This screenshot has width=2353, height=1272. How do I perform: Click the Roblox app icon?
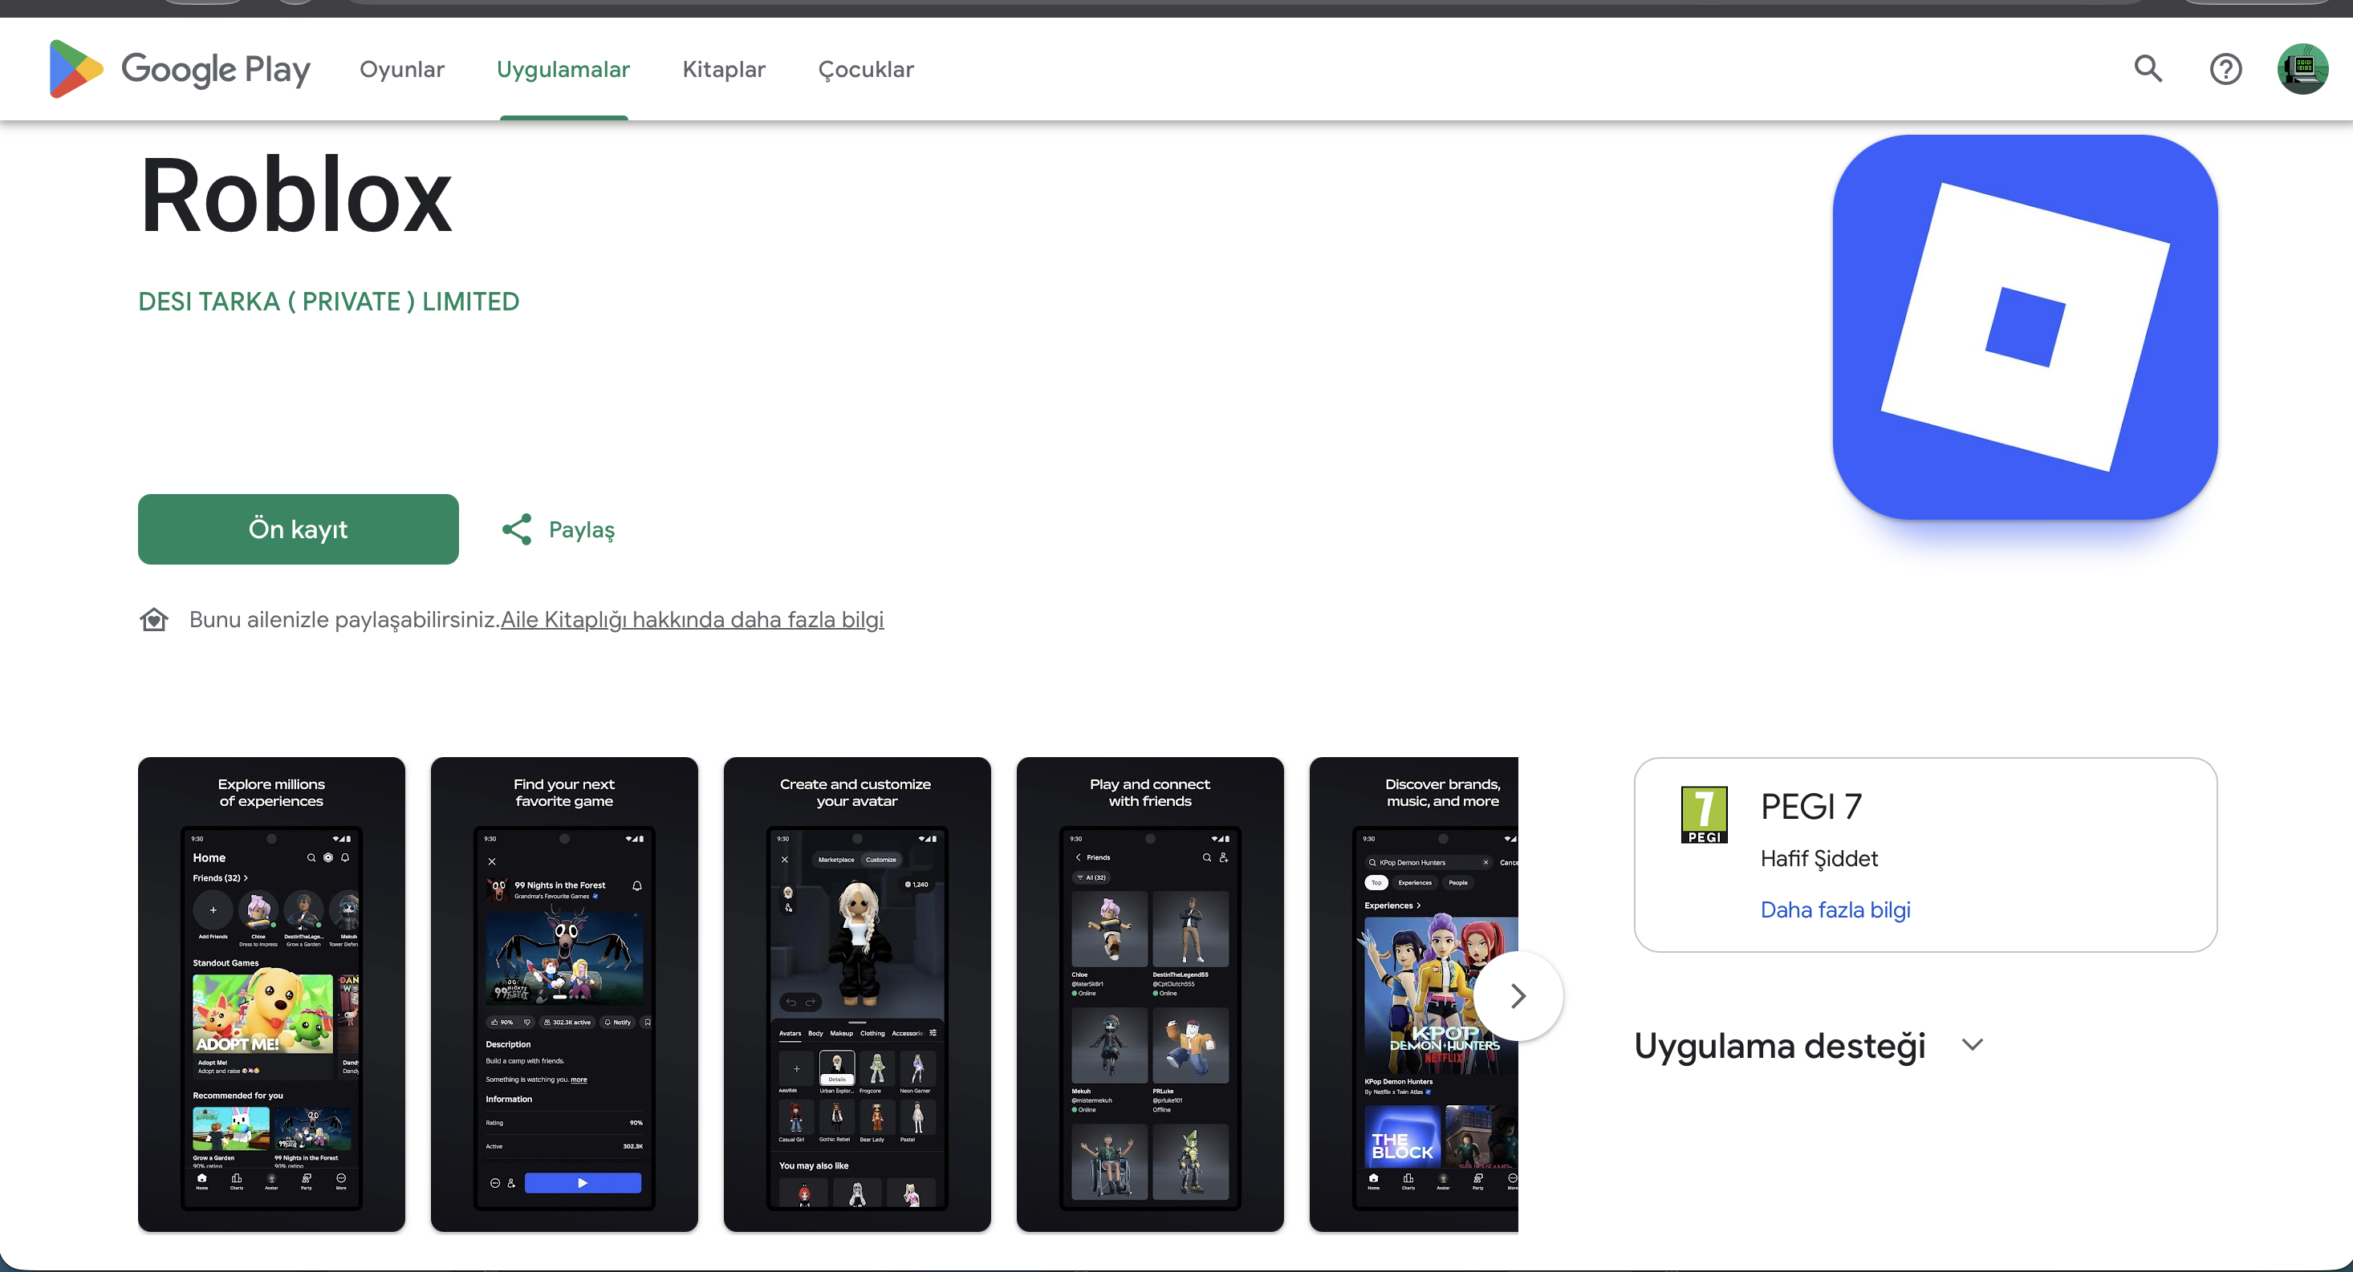tap(2025, 327)
